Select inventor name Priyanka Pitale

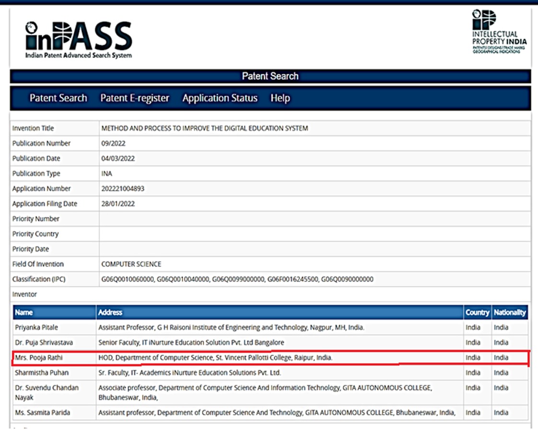pyautogui.click(x=36, y=327)
